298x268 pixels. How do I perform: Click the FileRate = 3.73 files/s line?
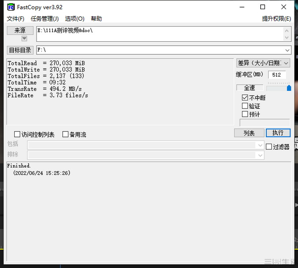point(48,95)
